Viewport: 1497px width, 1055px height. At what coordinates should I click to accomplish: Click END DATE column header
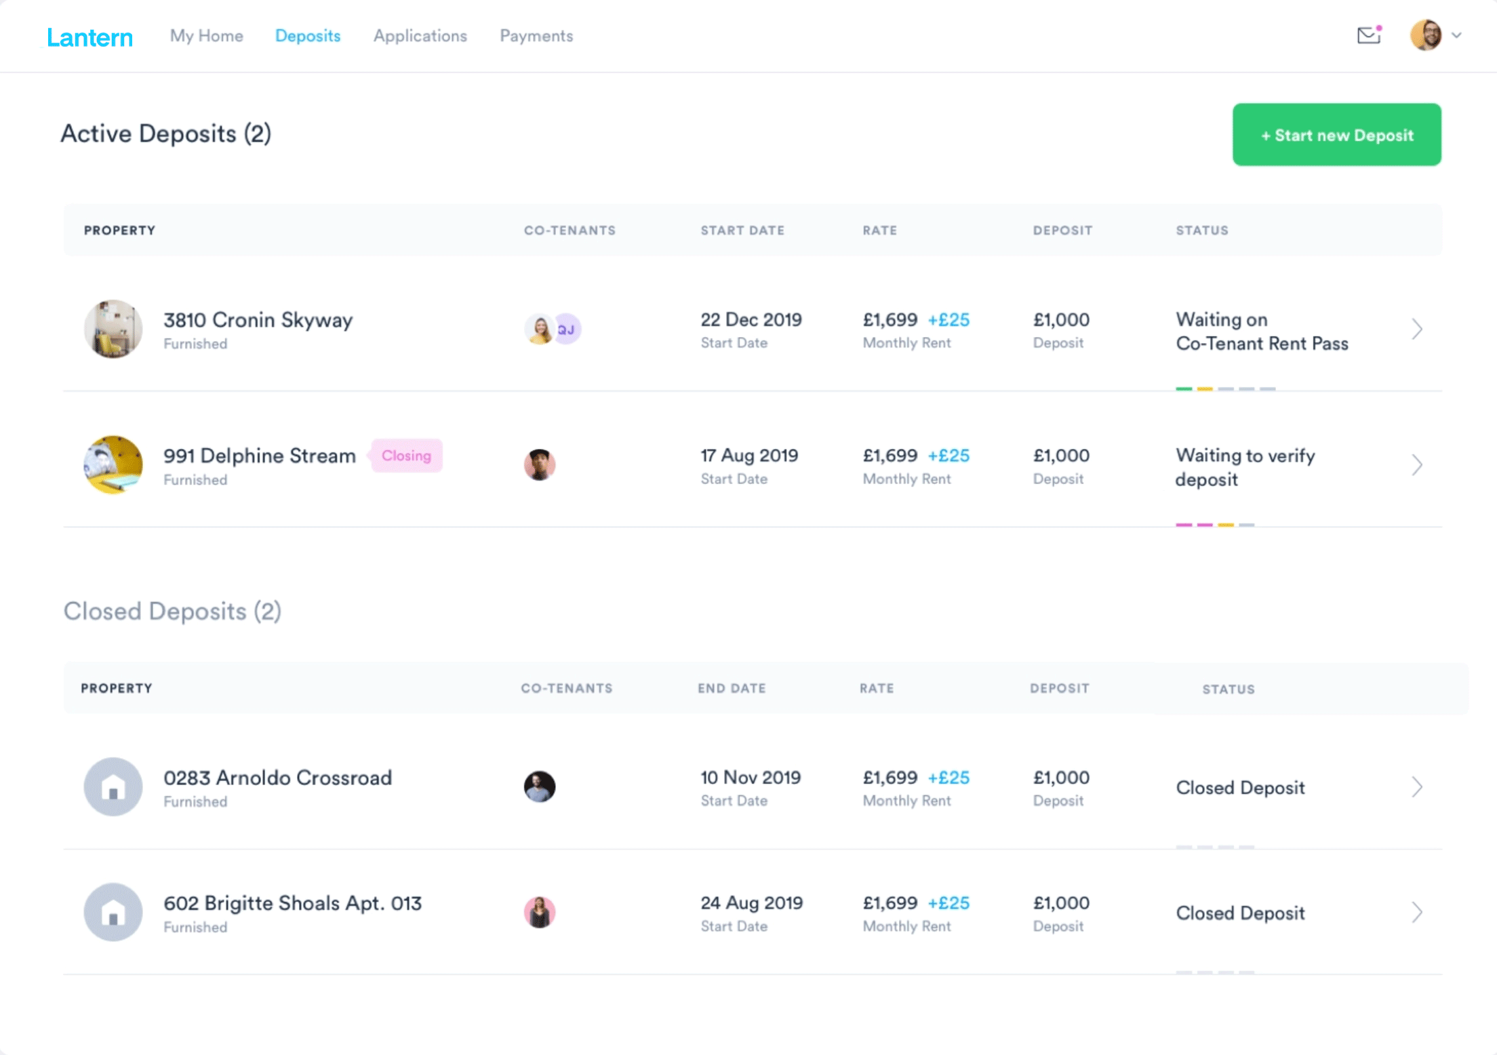click(x=732, y=688)
